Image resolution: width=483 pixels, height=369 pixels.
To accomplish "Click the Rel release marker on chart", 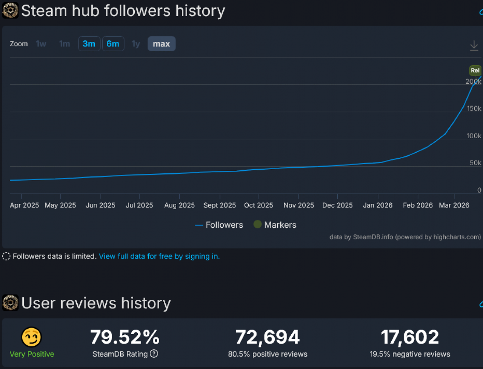I will pos(475,70).
